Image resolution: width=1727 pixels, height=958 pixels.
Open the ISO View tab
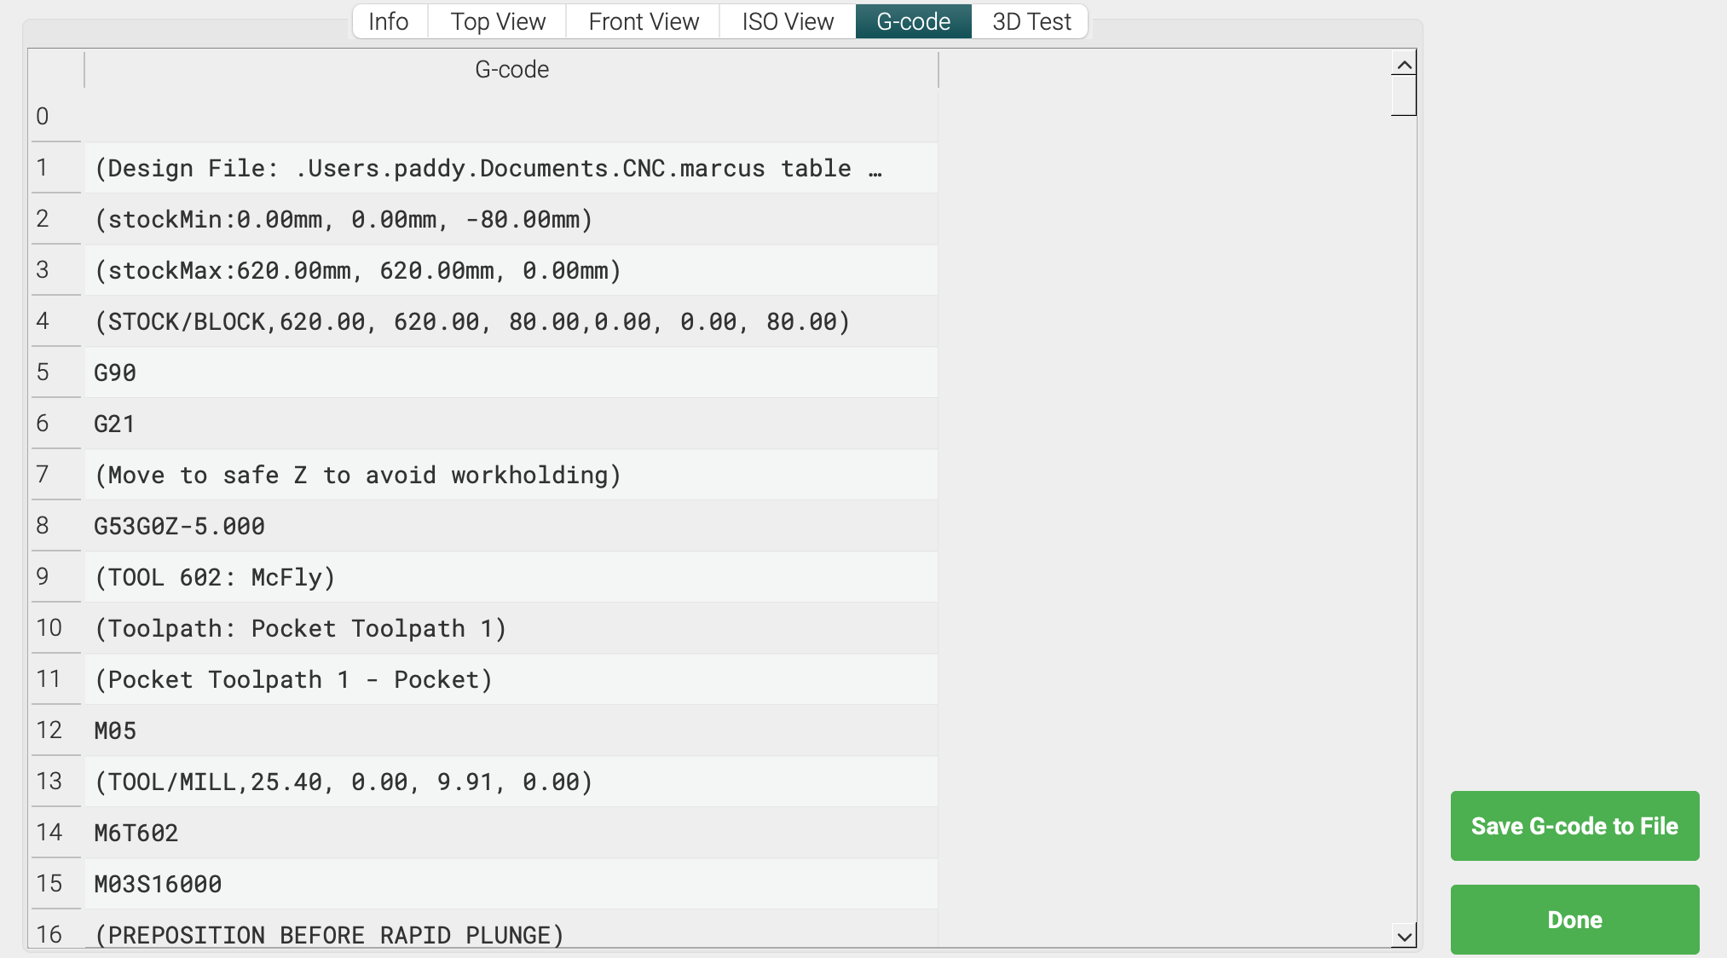(788, 21)
